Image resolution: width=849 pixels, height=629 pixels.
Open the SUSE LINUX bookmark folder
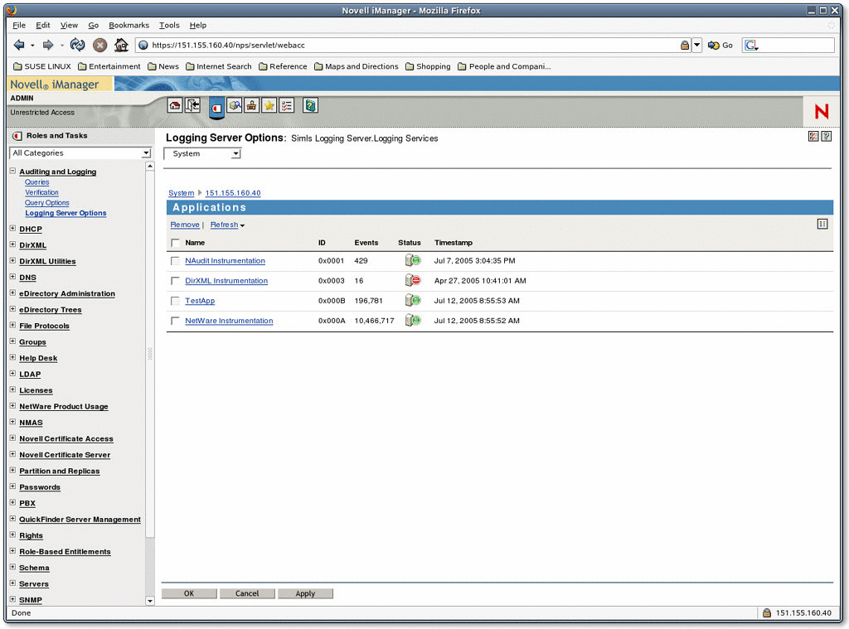[x=42, y=66]
